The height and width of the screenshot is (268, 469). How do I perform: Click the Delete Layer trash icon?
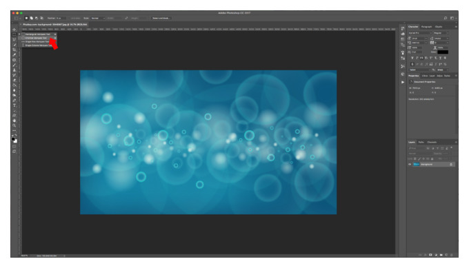tap(452, 255)
